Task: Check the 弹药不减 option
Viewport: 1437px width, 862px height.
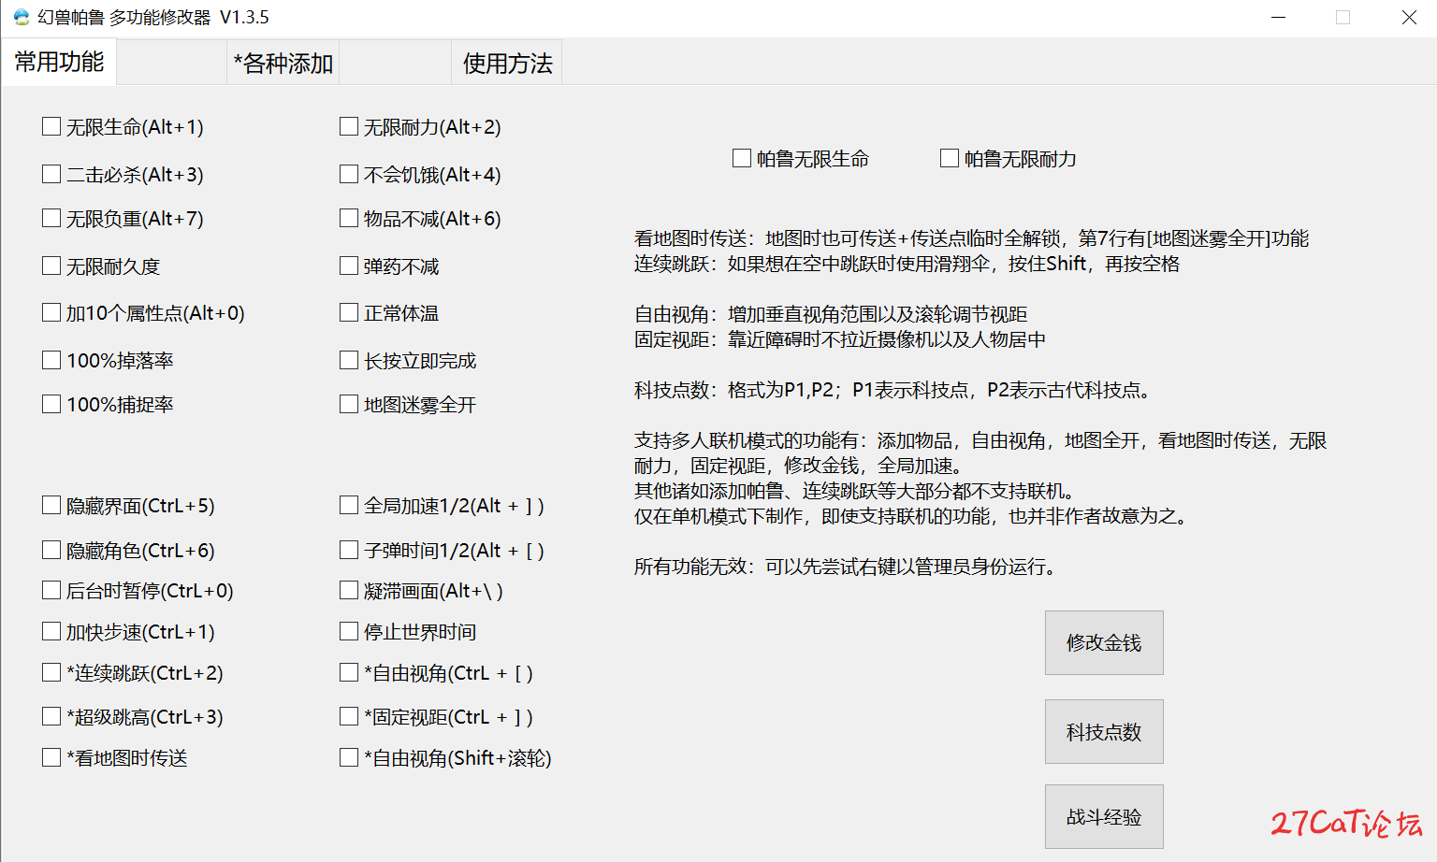Action: tap(349, 266)
